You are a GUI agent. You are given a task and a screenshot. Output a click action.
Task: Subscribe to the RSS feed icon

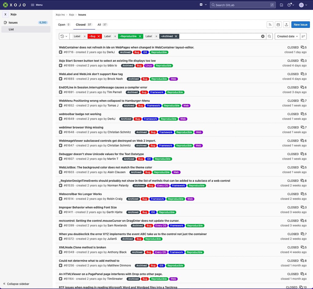270,25
